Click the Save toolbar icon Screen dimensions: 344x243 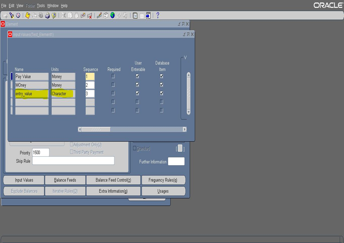[x=27, y=16]
